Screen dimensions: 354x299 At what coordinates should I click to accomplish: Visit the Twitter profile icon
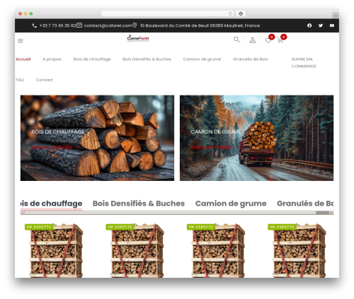321,25
